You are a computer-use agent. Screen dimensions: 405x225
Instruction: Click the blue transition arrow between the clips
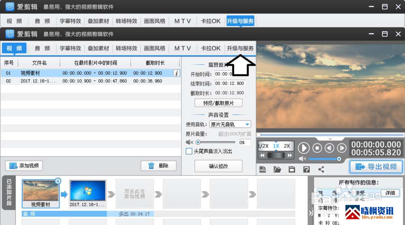(64, 194)
